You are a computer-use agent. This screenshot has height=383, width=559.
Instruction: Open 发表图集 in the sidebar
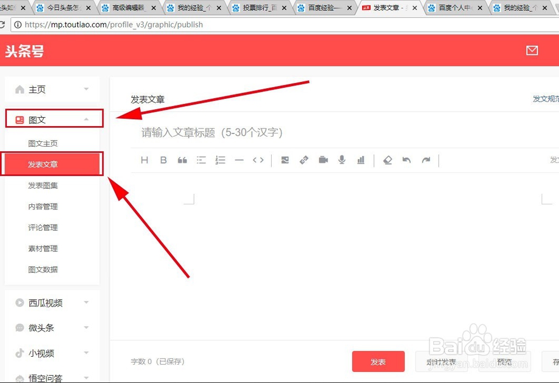pyautogui.click(x=43, y=185)
